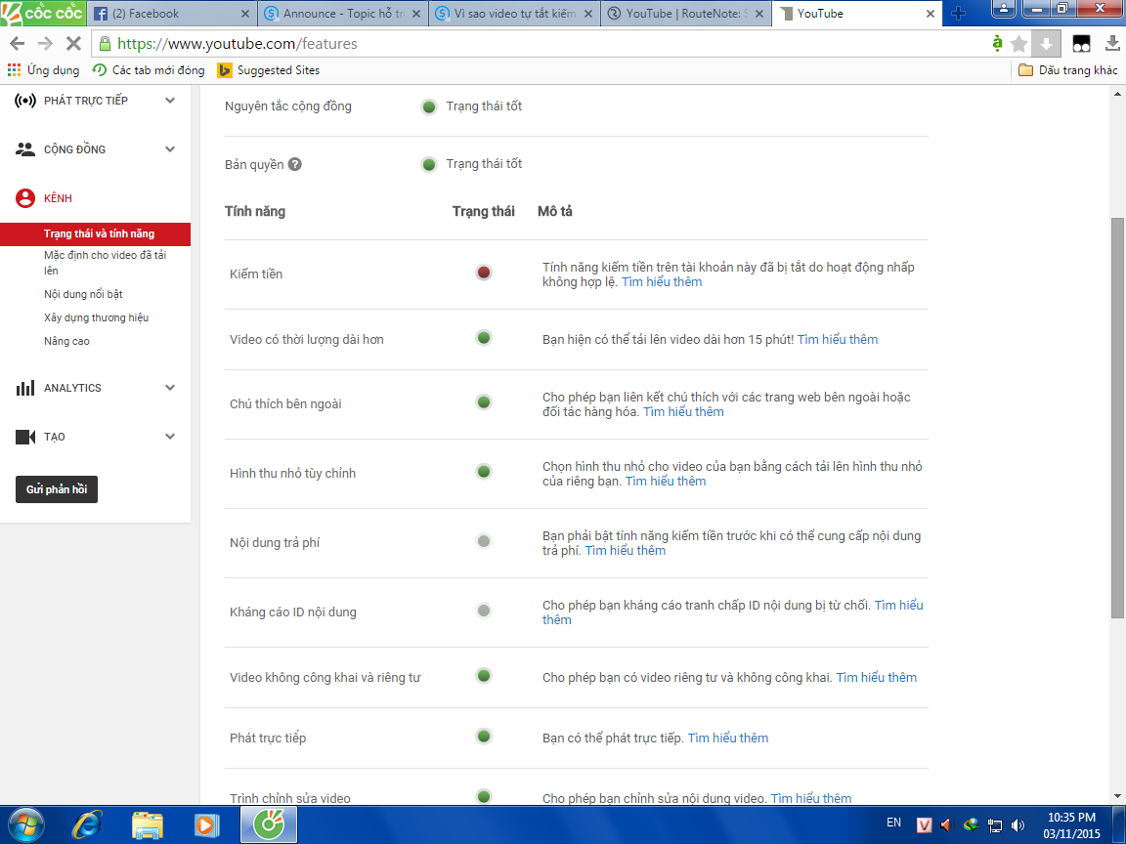Open Nội dung nổi bật menu item
Viewport: 1126px width, 844px height.
click(x=83, y=294)
